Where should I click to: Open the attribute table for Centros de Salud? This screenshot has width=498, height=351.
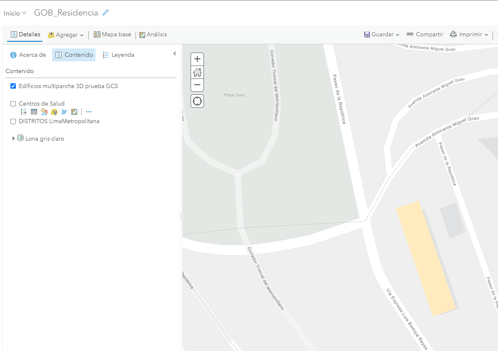click(34, 111)
